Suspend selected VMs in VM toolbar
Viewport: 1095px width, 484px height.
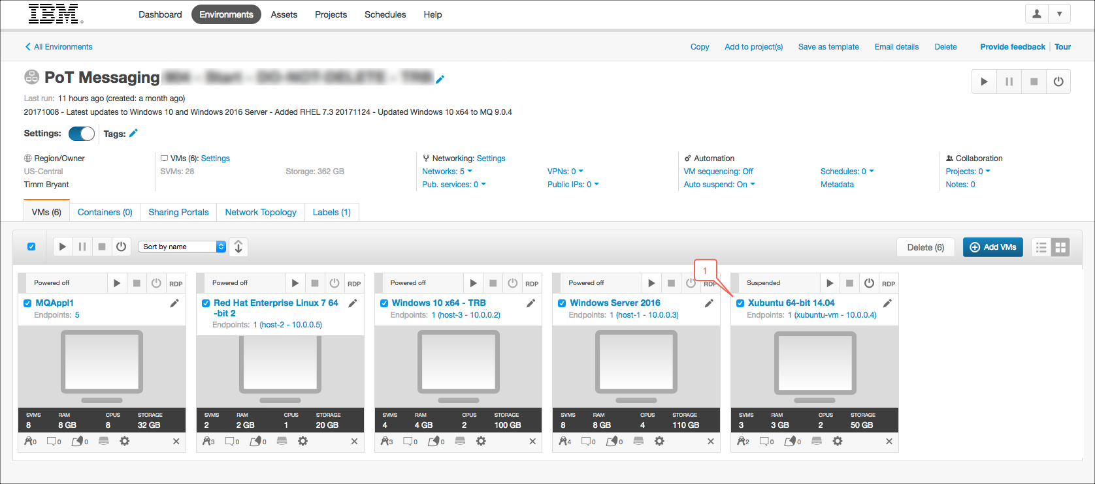[x=82, y=247]
